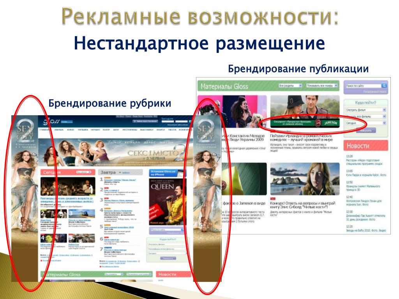Click the Facebook button in the gloss header
Screen dimensions: 399x299
[145, 121]
